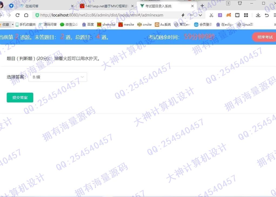Open the skin shirt icon
The width and height of the screenshot is (276, 197).
coord(240,3)
